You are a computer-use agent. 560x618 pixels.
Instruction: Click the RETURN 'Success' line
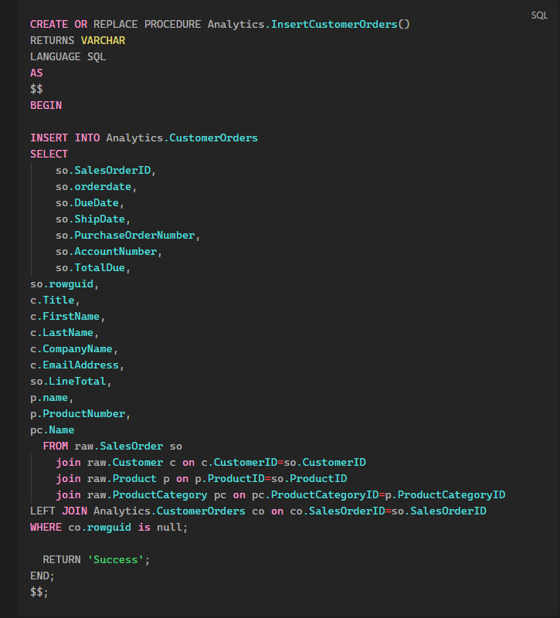96,559
